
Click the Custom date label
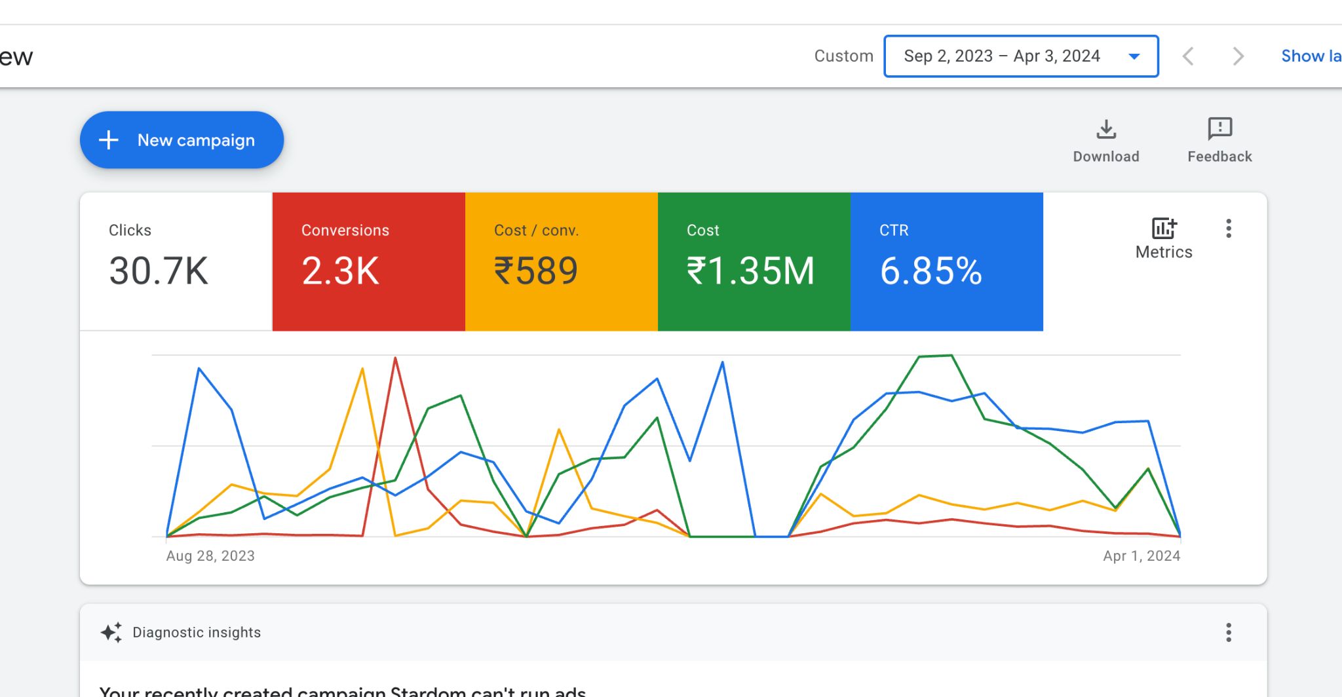pyautogui.click(x=844, y=56)
